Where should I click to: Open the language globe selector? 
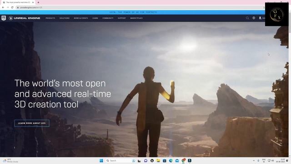tap(254, 18)
